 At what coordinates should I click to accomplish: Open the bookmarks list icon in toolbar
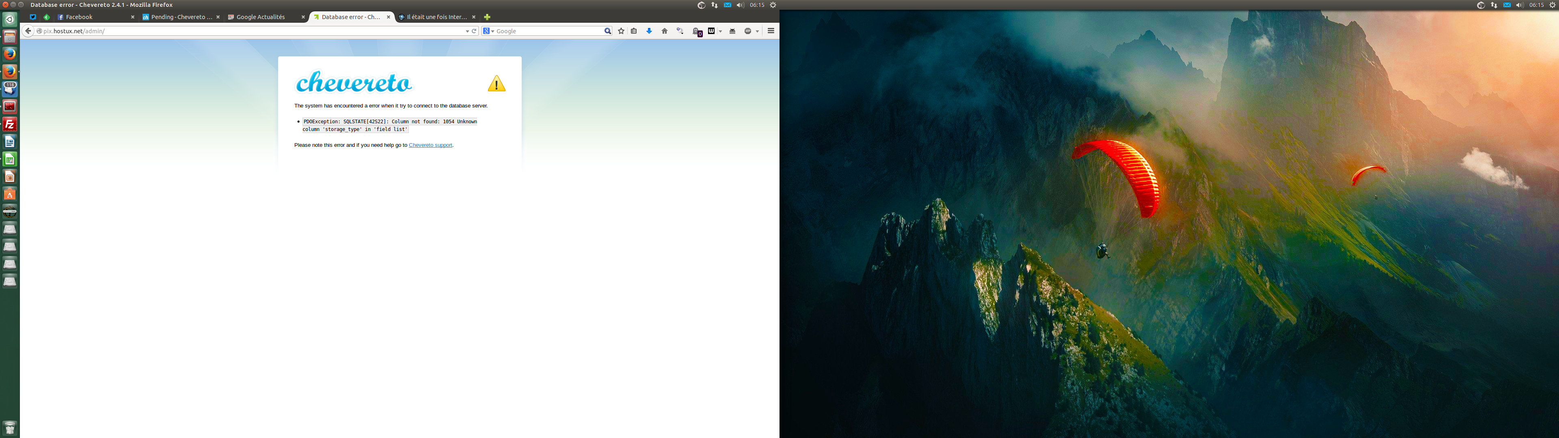(634, 31)
